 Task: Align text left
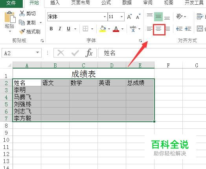click(150, 29)
